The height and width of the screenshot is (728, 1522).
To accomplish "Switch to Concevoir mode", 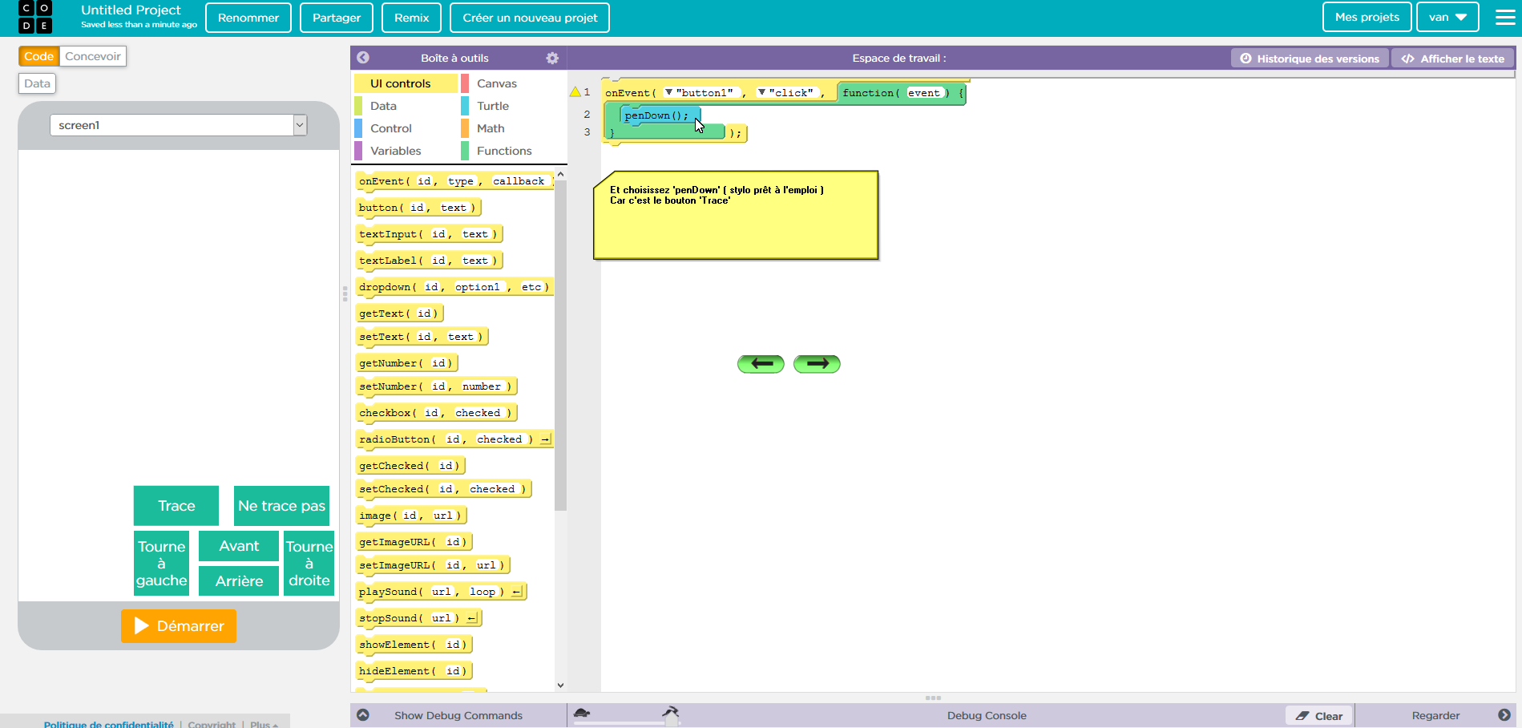I will tap(93, 56).
